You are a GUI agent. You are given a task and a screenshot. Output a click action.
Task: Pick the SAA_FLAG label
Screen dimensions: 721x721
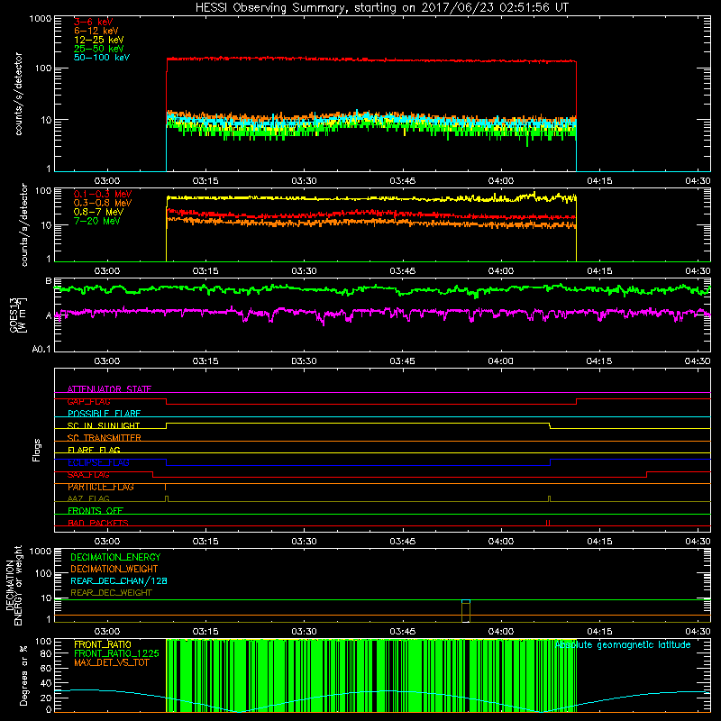point(88,475)
